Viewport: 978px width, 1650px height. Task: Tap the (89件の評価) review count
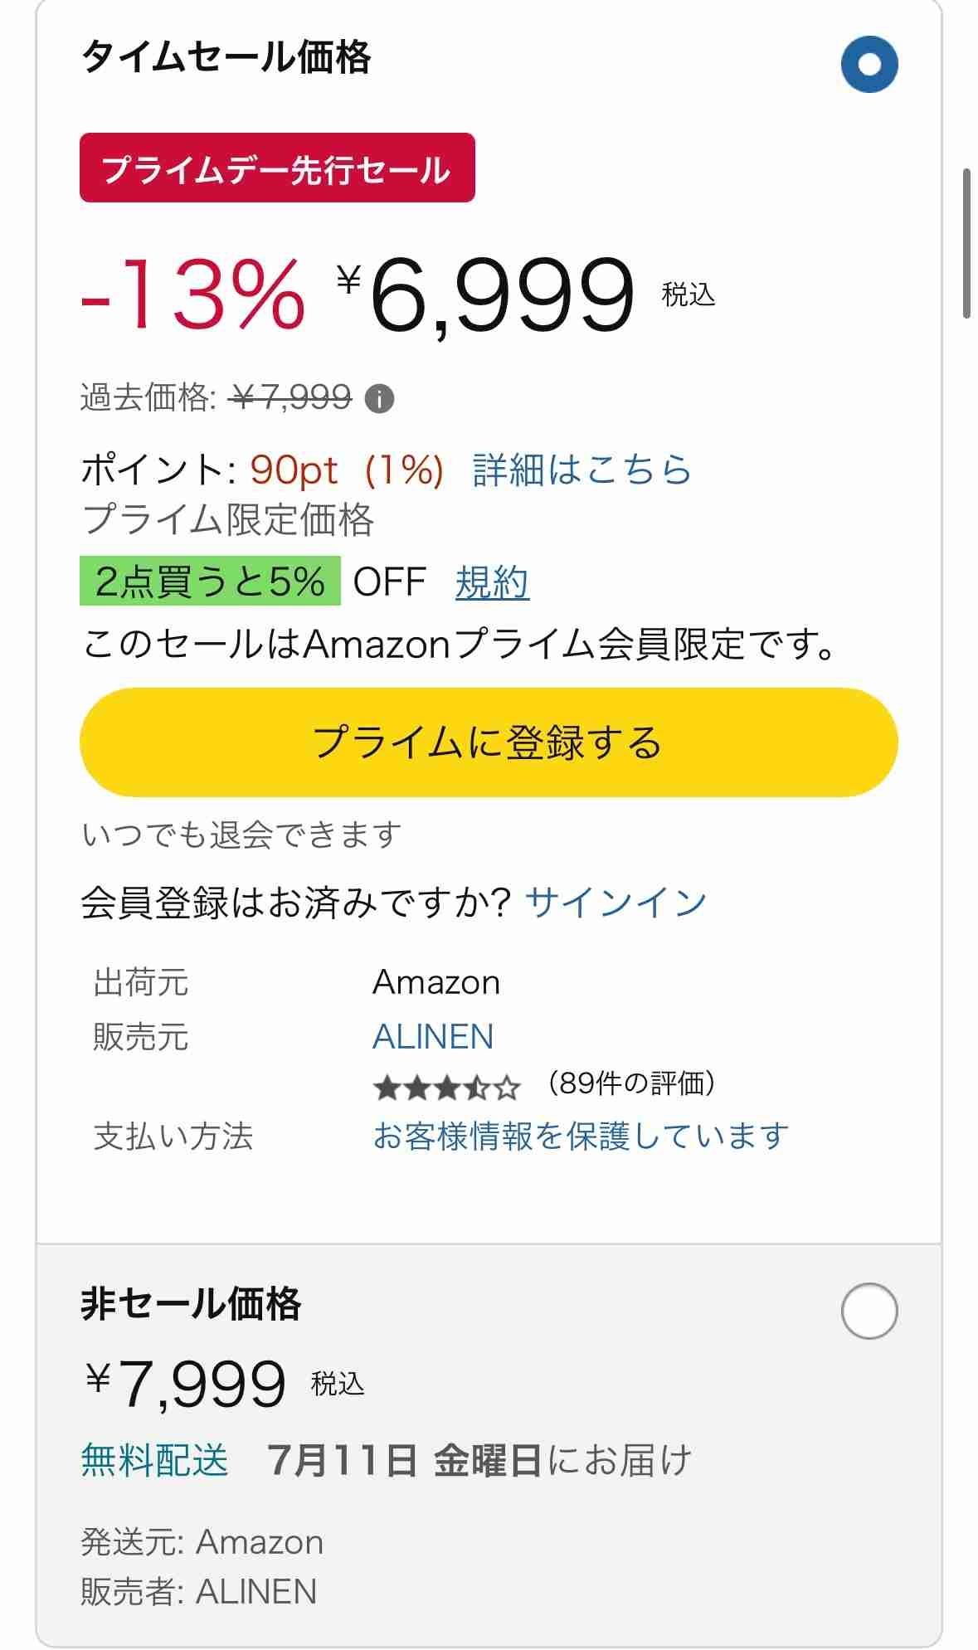tap(631, 1083)
